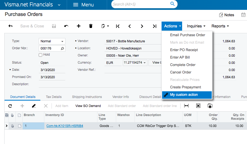Click the undo icon in toolbar
The width and height of the screenshot is (247, 144).
click(66, 26)
